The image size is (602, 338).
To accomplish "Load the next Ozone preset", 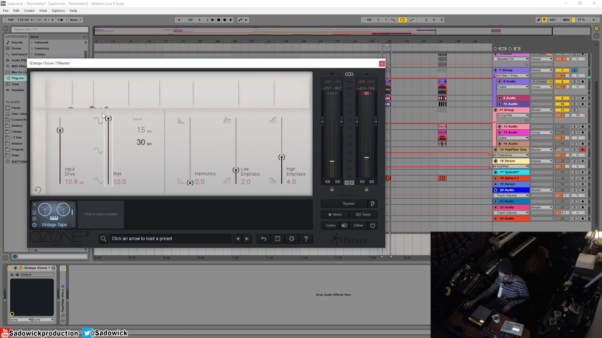I will [247, 238].
